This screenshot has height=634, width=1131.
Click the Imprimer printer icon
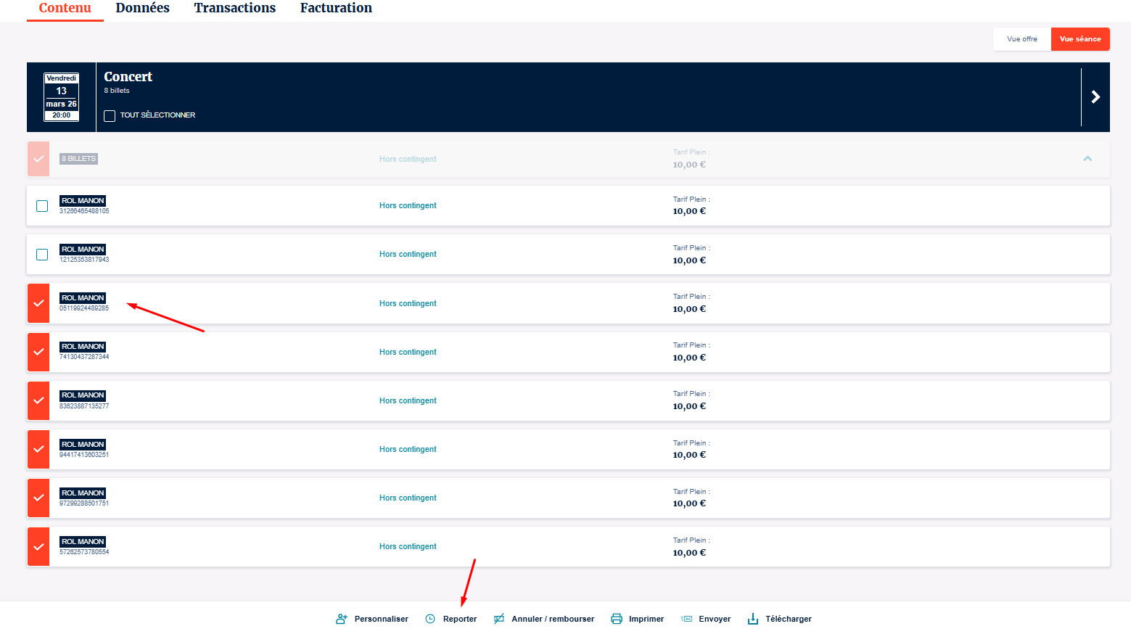click(617, 619)
